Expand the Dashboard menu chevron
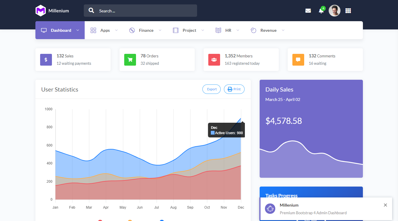This screenshot has height=221, width=398. coord(78,30)
